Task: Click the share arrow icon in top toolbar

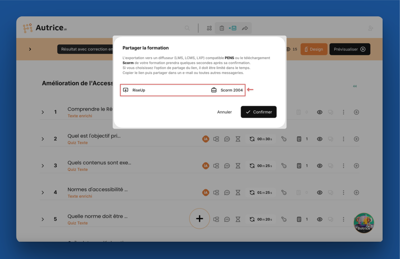Action: click(x=245, y=28)
